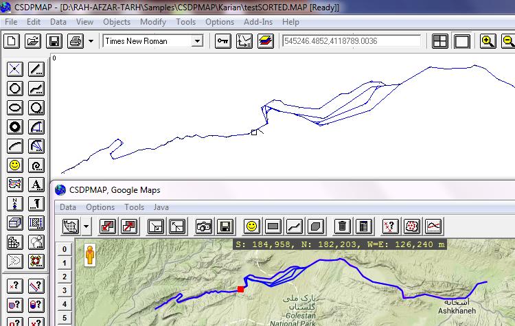Viewport: 515px width, 326px height.
Task: Open the Add-Ins menu
Action: tap(258, 22)
